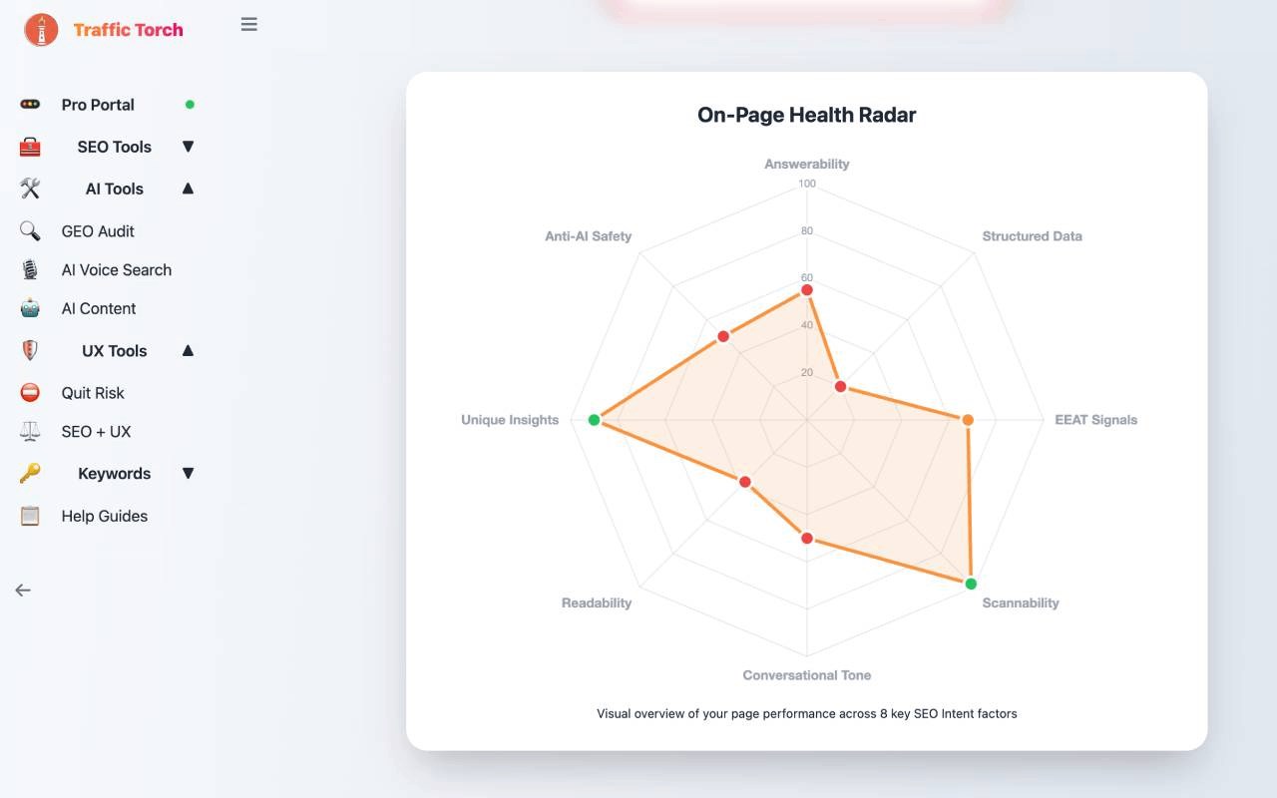The height and width of the screenshot is (798, 1277).
Task: Click the Keywords key icon
Action: (30, 474)
